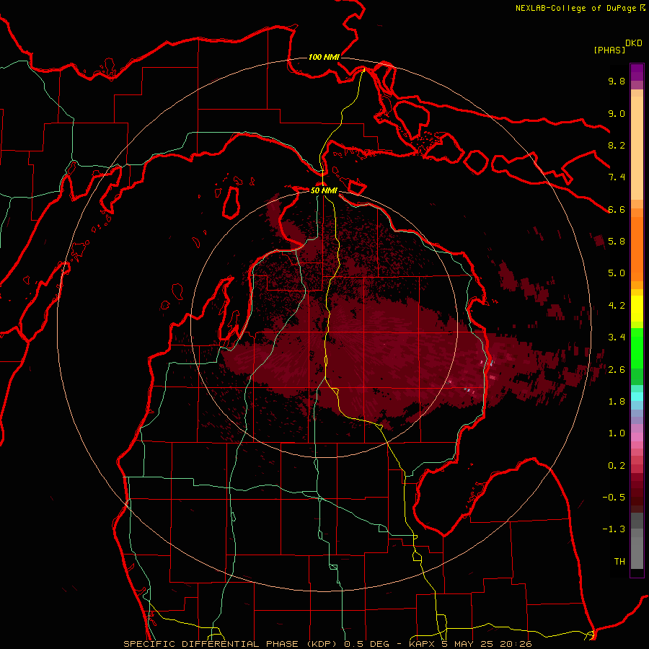Screen dimensions: 649x649
Task: Click the KAPX station identifier
Action: (x=423, y=644)
